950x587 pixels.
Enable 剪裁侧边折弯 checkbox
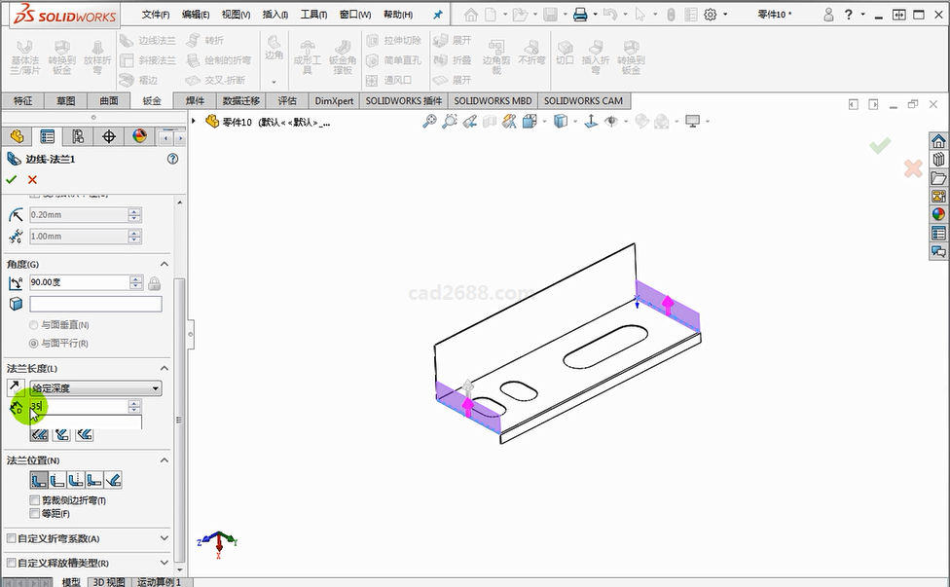[x=35, y=500]
